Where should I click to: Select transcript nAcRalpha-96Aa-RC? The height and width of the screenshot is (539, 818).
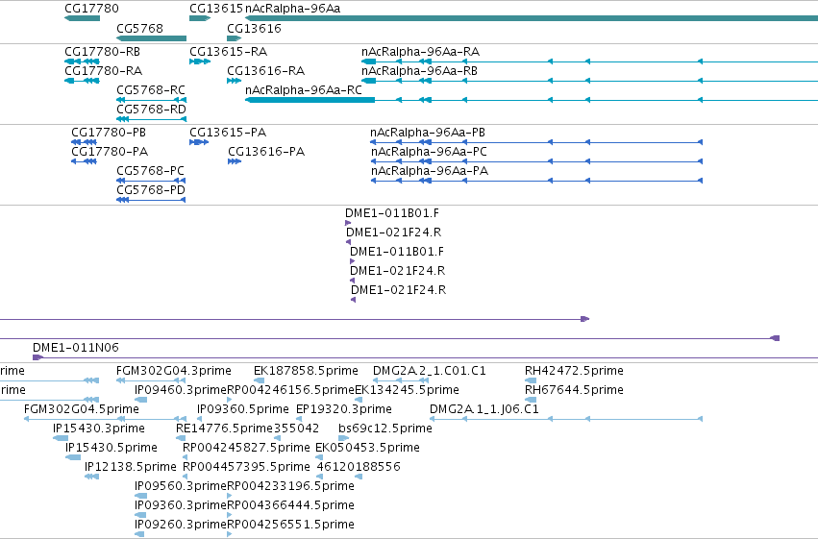pyautogui.click(x=304, y=90)
